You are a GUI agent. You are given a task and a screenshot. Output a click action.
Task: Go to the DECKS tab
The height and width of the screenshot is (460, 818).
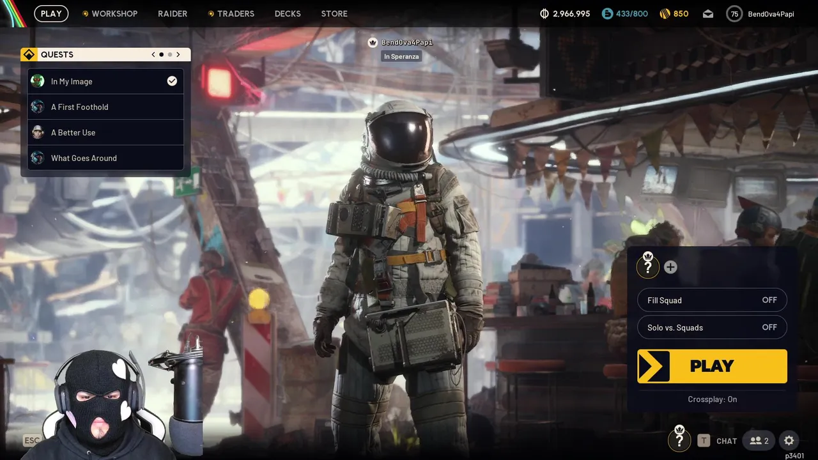click(288, 13)
